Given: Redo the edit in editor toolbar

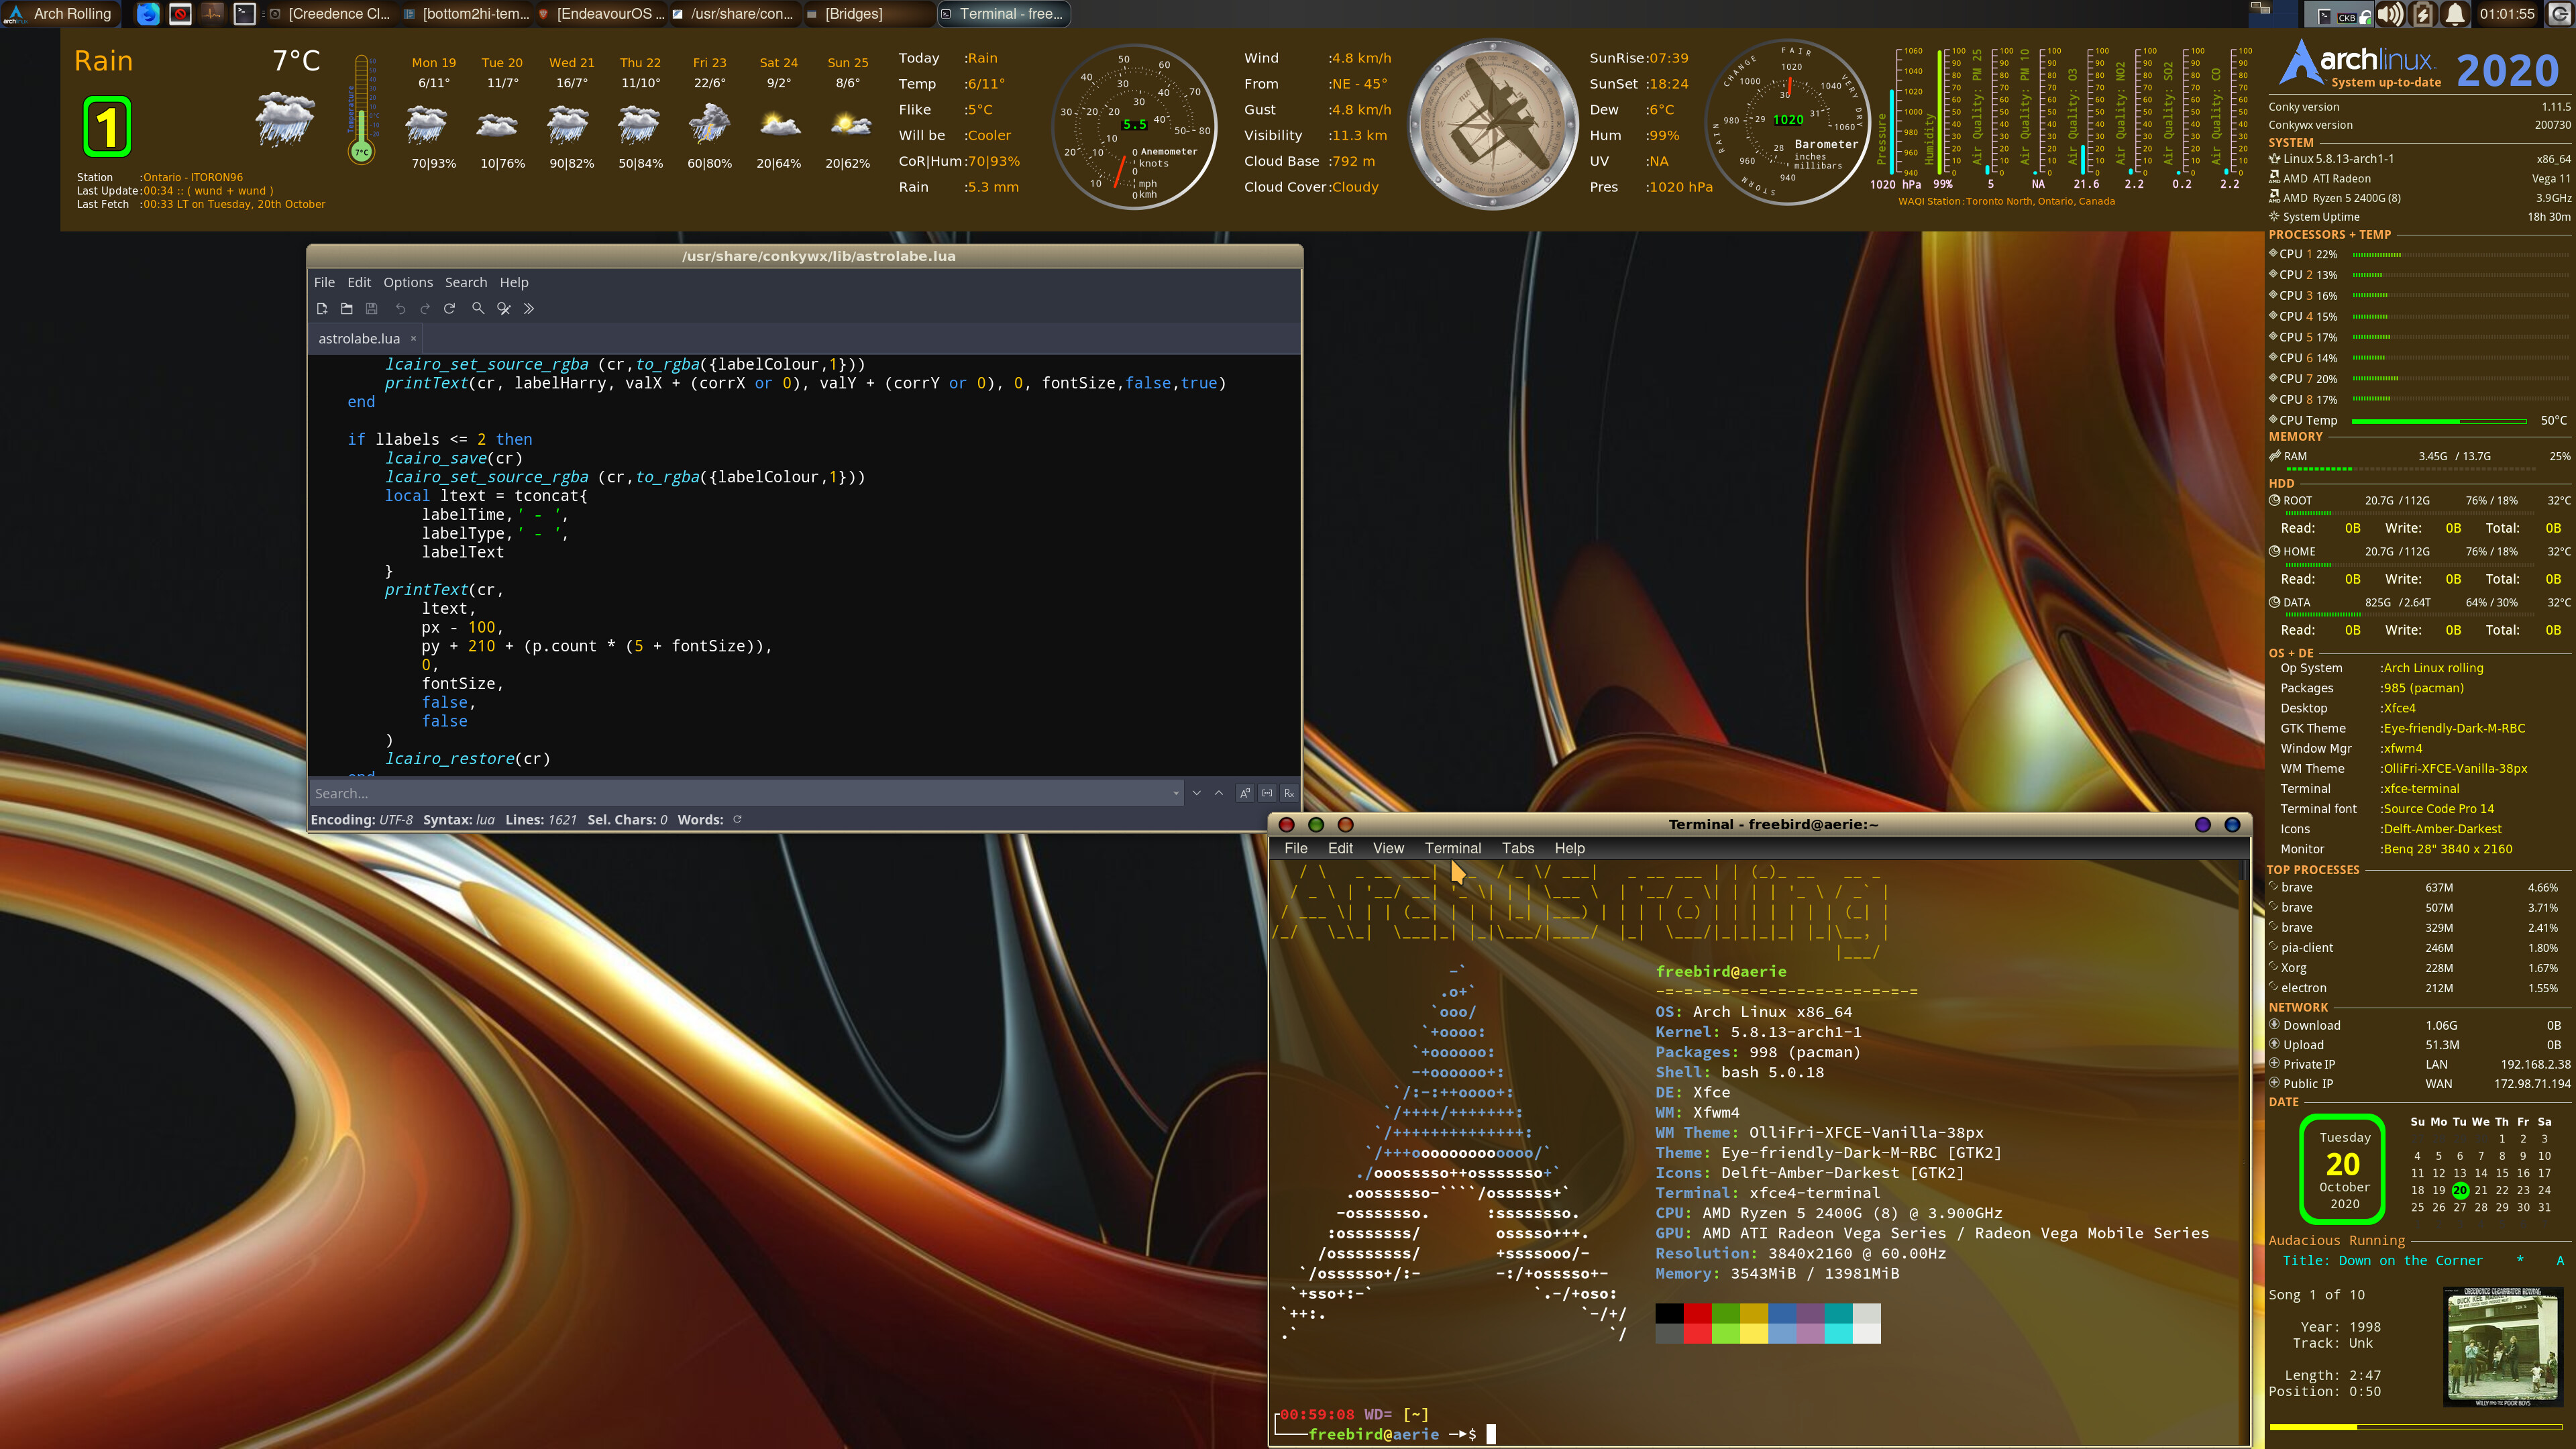Looking at the screenshot, I should coord(425,309).
